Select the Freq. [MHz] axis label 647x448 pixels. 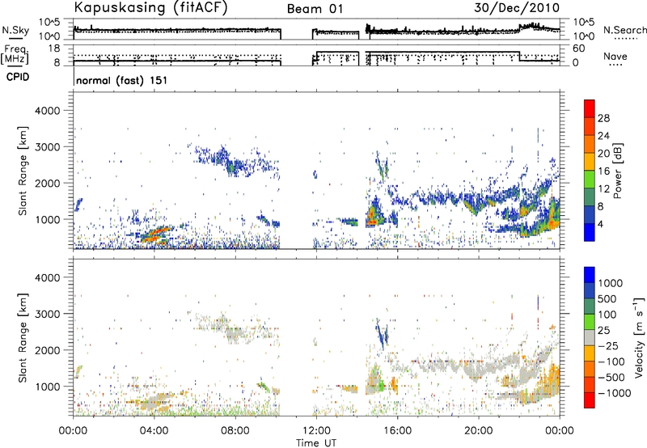15,55
